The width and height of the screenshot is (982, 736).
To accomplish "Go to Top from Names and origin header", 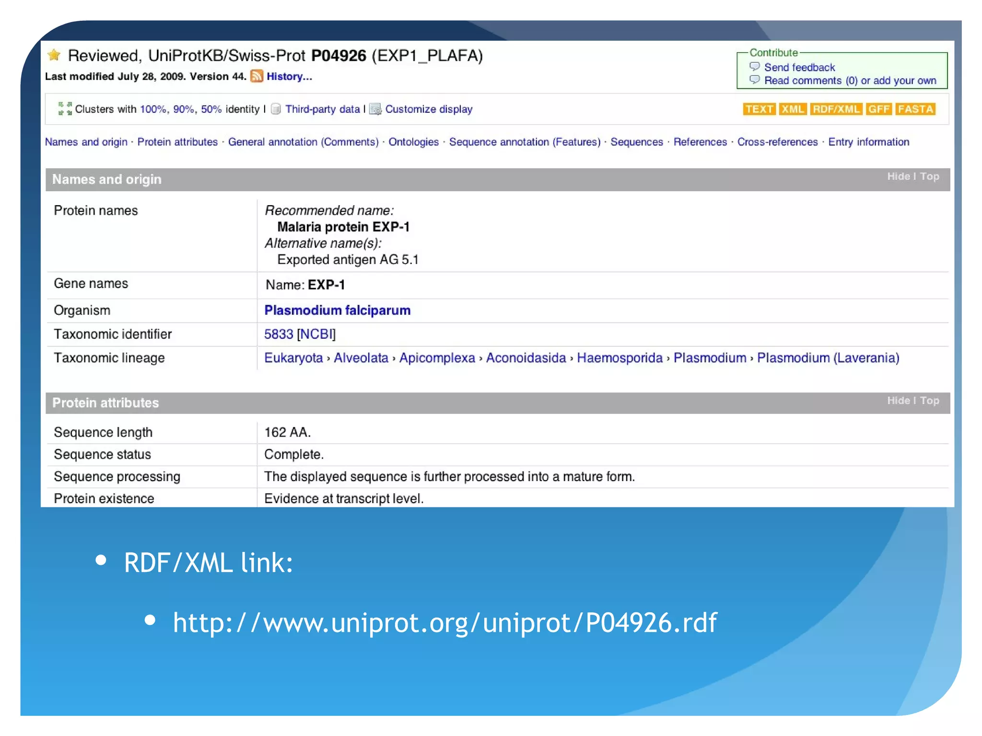I will [929, 176].
